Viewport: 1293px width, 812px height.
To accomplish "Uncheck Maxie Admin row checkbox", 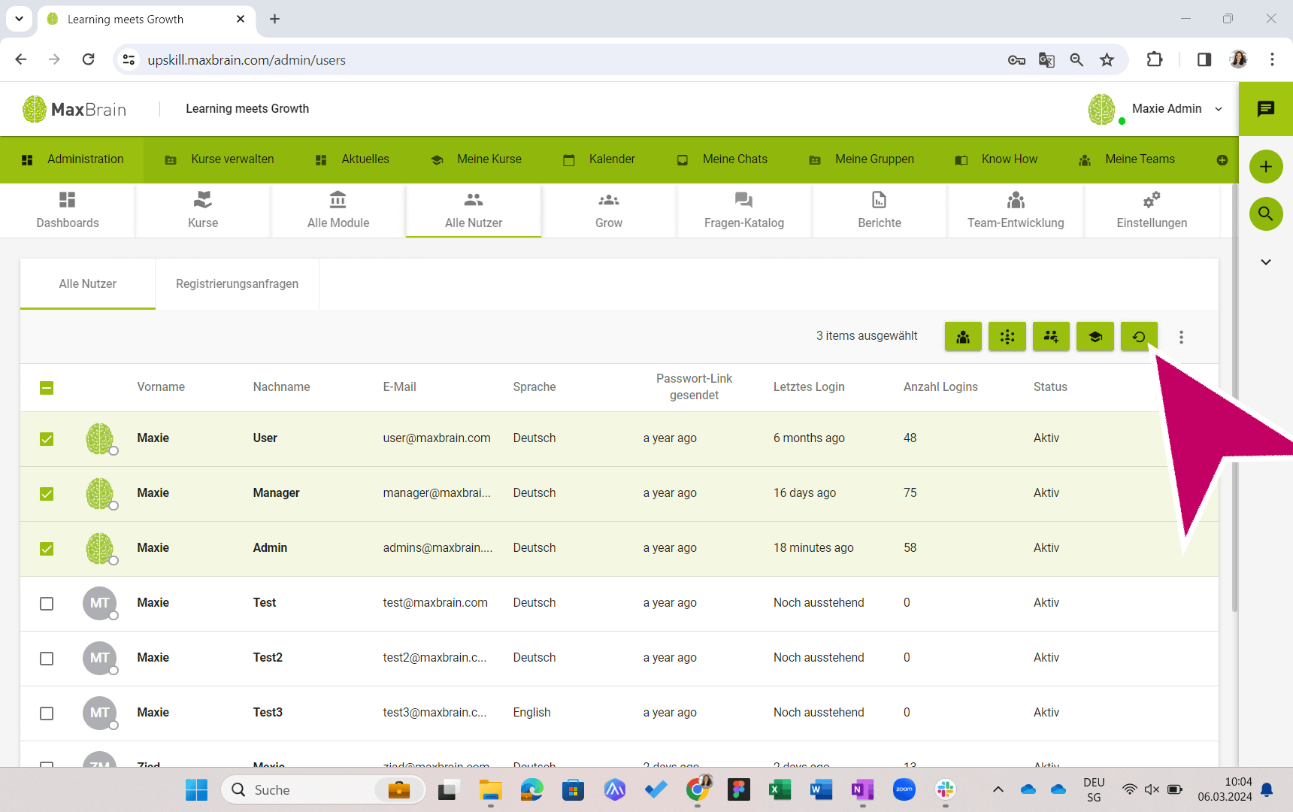I will click(x=47, y=549).
